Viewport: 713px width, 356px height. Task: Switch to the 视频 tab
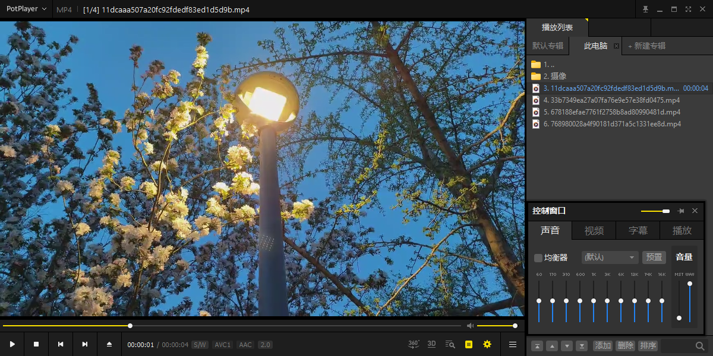[594, 230]
